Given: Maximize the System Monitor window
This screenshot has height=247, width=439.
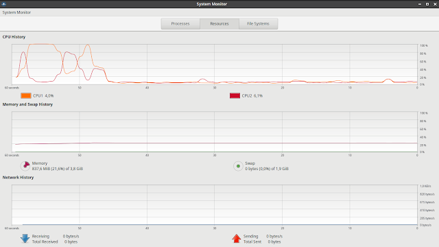Looking at the screenshot, I should (427, 4).
